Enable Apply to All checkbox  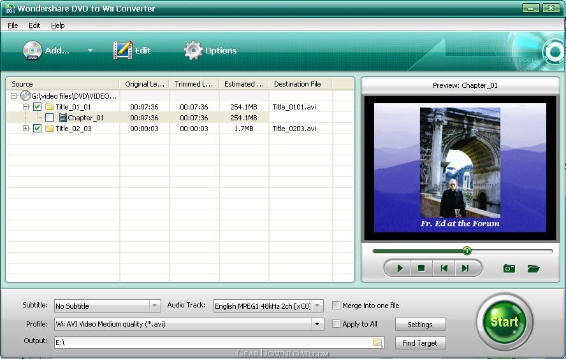336,324
